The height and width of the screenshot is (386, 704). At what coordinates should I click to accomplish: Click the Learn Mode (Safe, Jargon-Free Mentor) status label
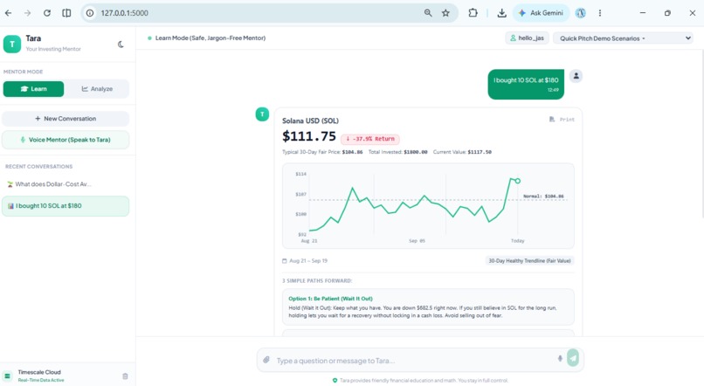[x=211, y=38]
